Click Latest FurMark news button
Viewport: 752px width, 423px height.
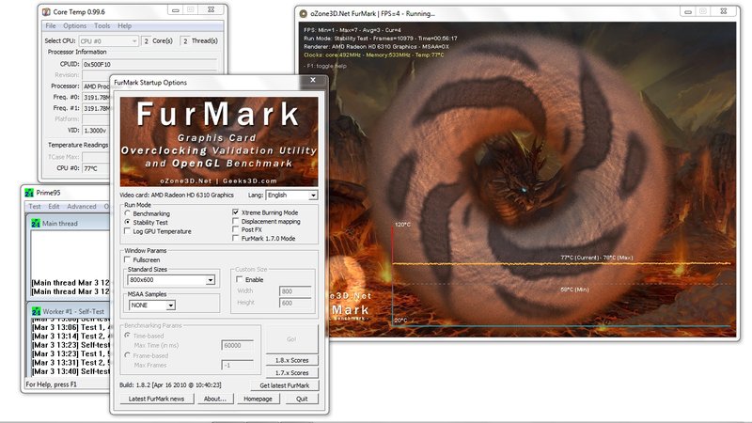click(x=156, y=399)
